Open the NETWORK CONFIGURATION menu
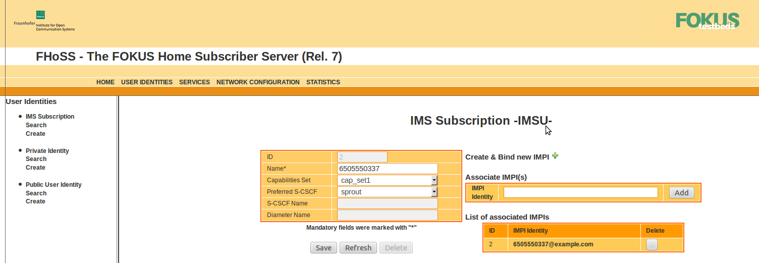Screen dimensions: 759x263 point(258,82)
